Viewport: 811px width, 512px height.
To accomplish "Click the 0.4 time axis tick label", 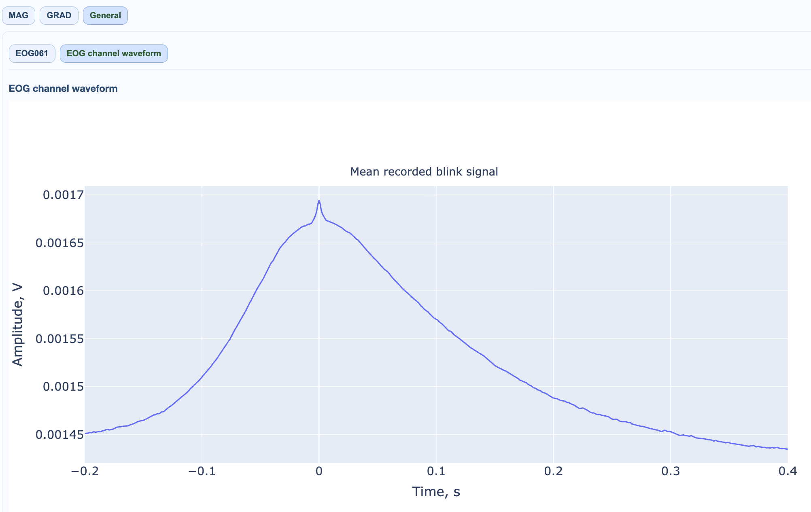I will click(787, 472).
